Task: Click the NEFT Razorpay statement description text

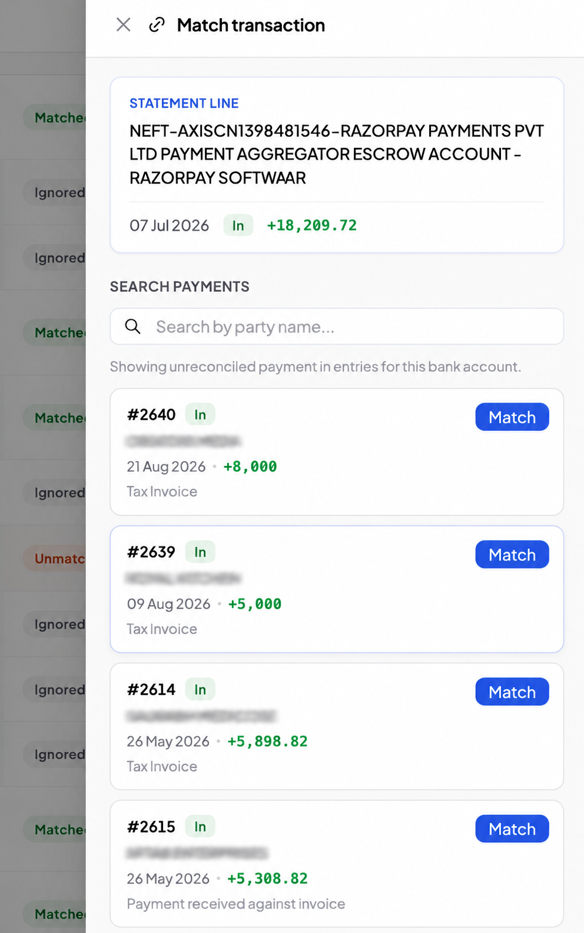Action: click(x=337, y=154)
